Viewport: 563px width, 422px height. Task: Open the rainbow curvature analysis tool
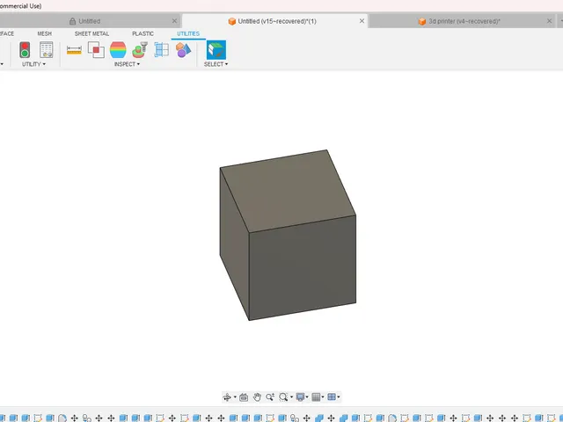(x=118, y=50)
